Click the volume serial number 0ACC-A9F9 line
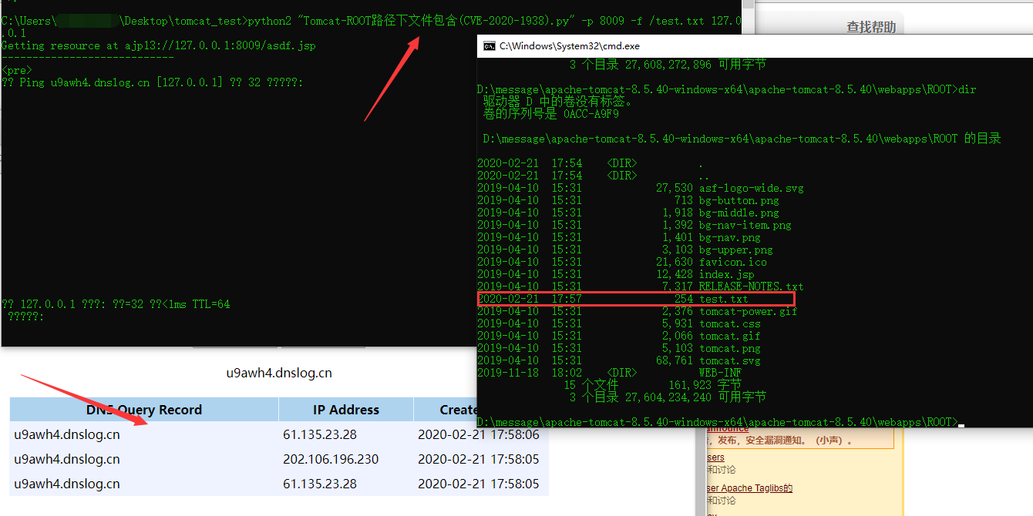 click(x=551, y=114)
